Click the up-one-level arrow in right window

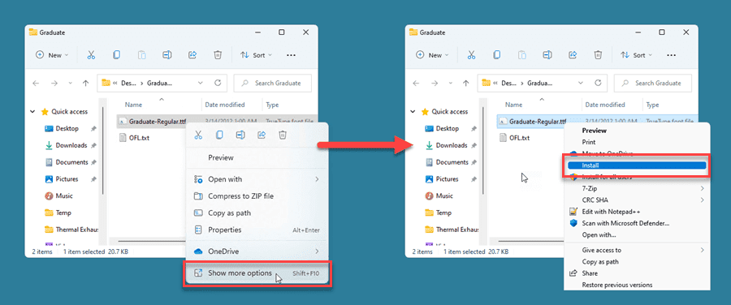(x=465, y=84)
